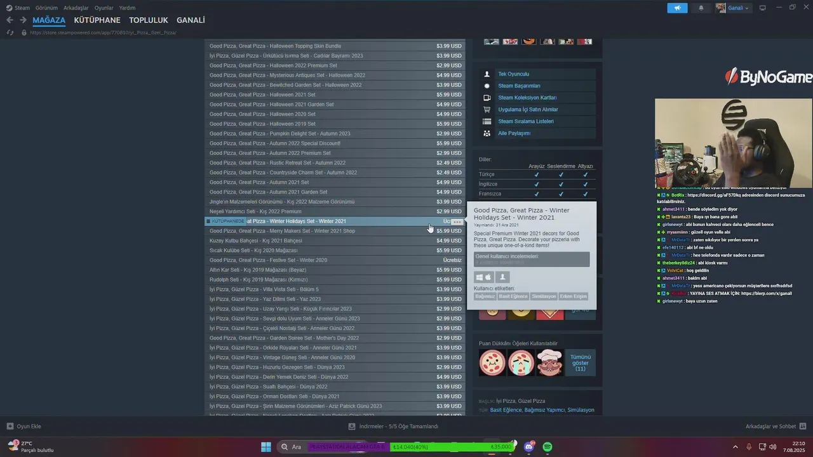Click the Bağımsız user tag in popup
This screenshot has height=457, width=813.
[485, 296]
